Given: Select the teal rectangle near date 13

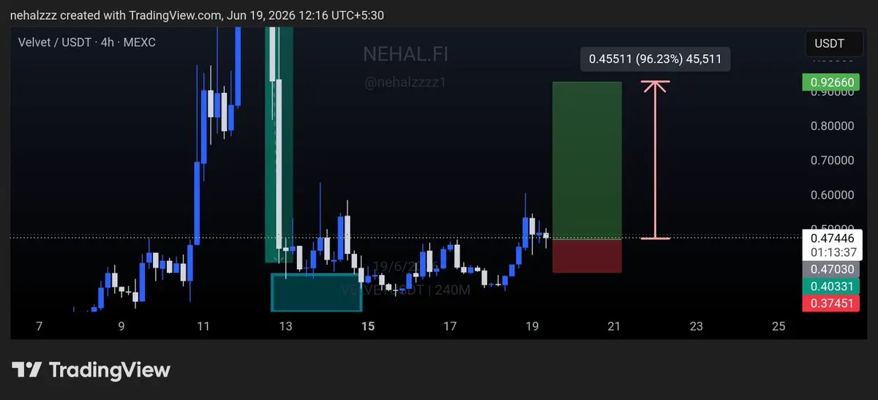Looking at the screenshot, I should pos(316,292).
